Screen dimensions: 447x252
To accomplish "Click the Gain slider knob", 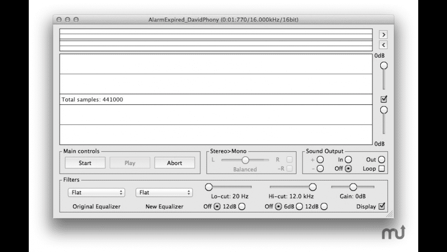I will 353,186.
